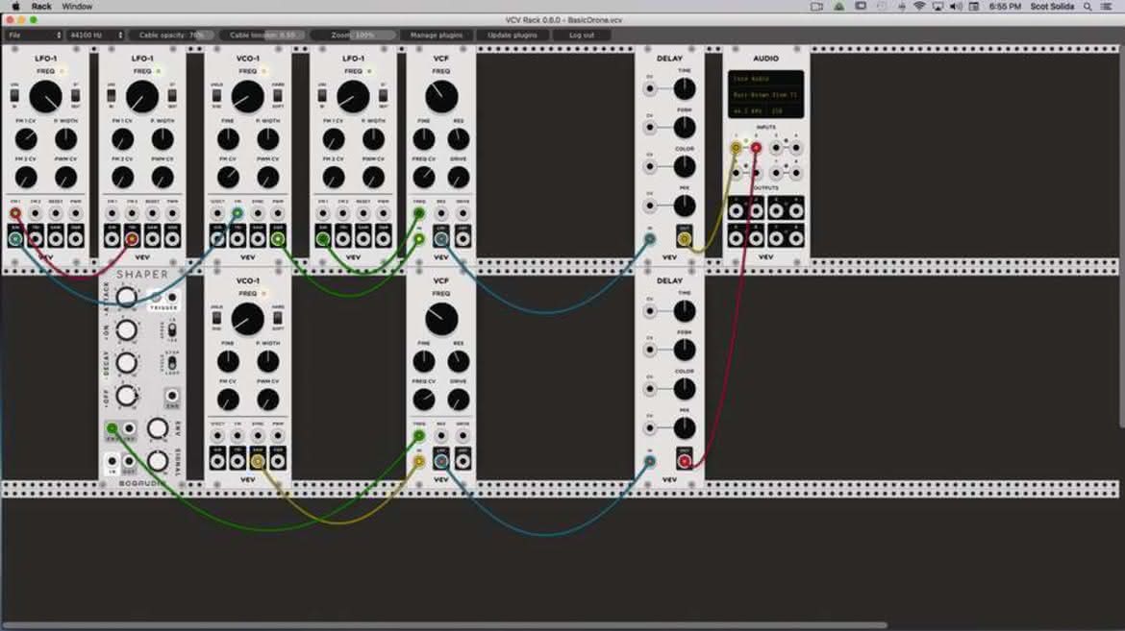Viewport: 1125px width, 631px height.
Task: Open Scot Solida user menu
Action: (1052, 7)
